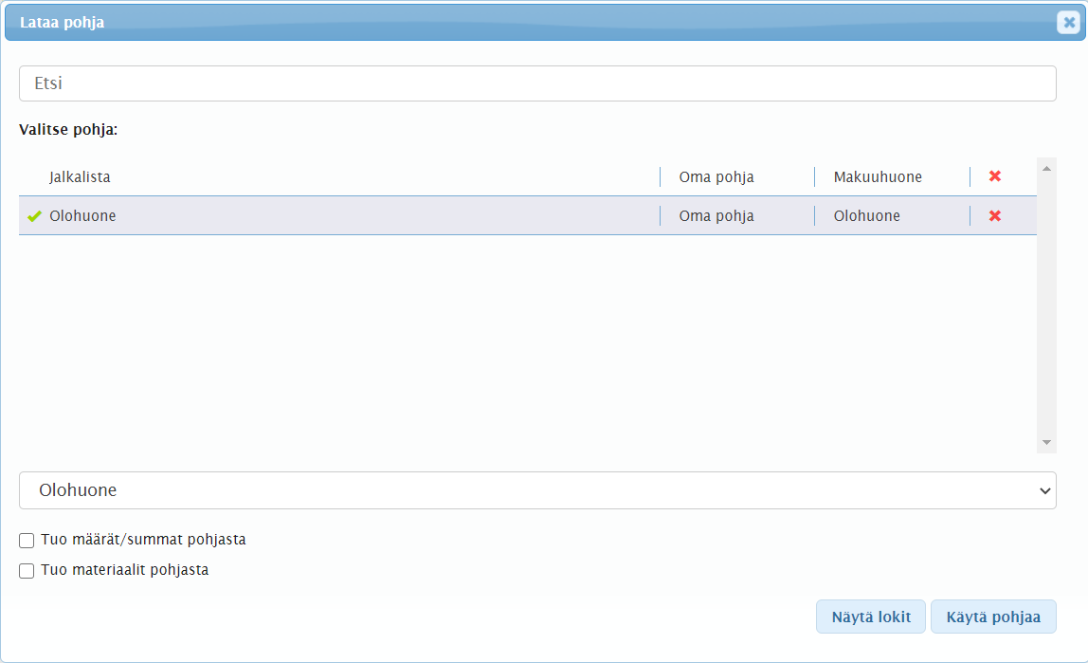The image size is (1088, 663).
Task: Tick the Tuo materiaalit pohjasta checkbox
Action: point(27,571)
